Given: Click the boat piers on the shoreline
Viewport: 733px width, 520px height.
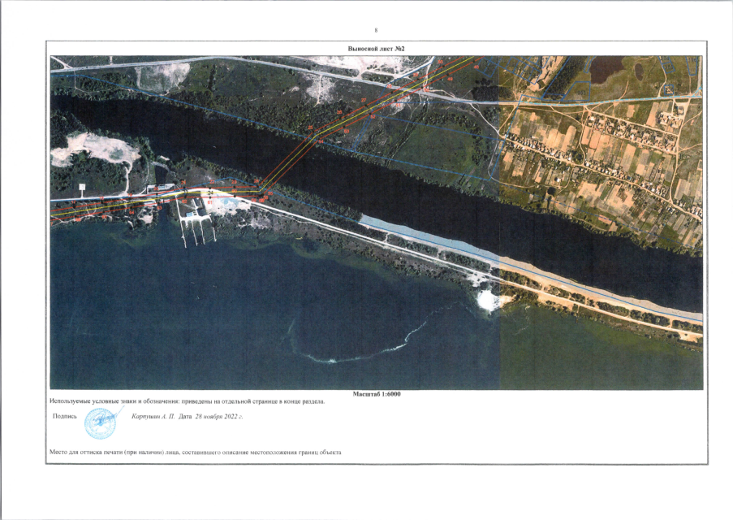Looking at the screenshot, I should click(x=196, y=231).
